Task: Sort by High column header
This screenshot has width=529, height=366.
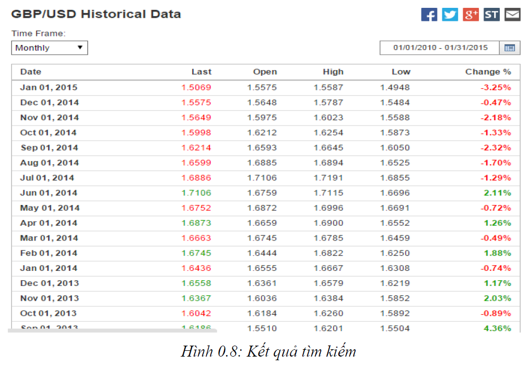Action: pos(333,72)
